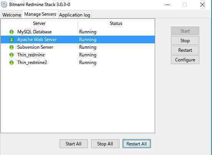Stop the selected Apache Web Server

185,41
